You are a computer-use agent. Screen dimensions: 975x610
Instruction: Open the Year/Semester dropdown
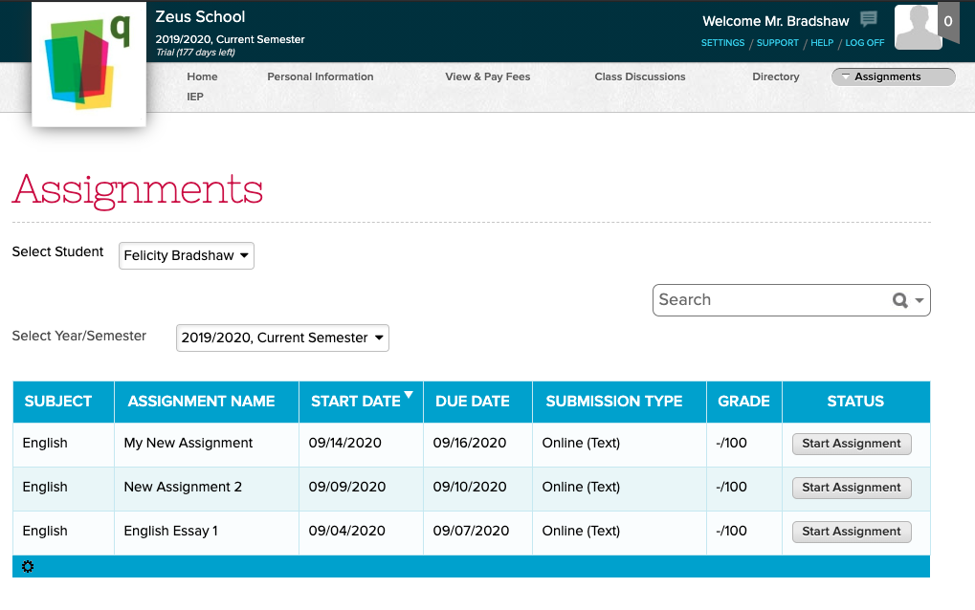[x=282, y=338]
